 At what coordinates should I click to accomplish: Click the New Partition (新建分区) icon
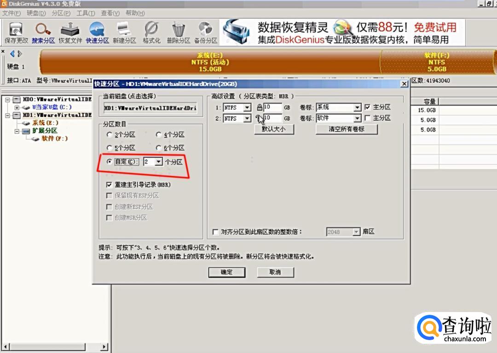tap(124, 33)
